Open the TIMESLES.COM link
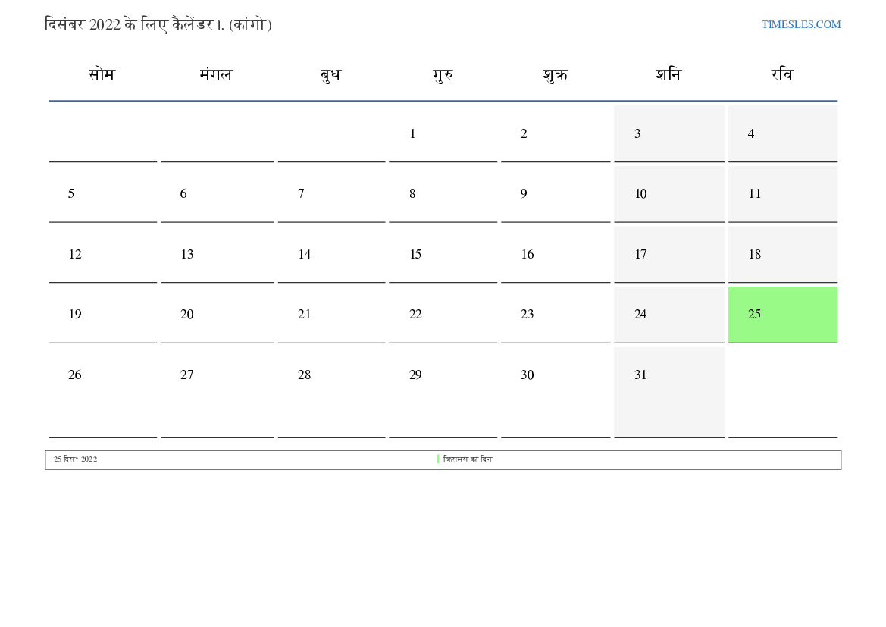886x627 pixels. click(x=800, y=24)
